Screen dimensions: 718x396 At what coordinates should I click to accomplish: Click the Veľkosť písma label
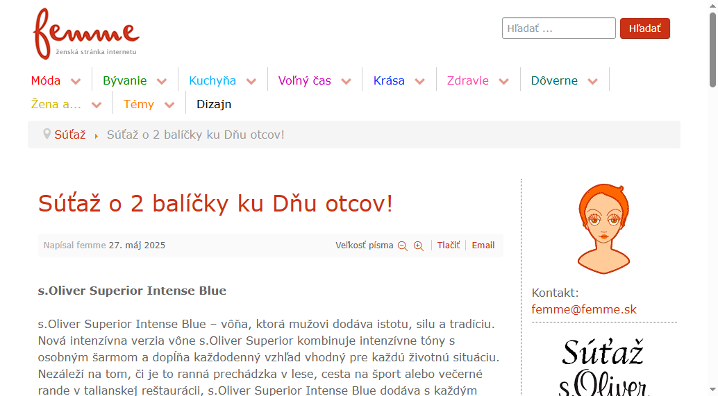click(x=364, y=245)
